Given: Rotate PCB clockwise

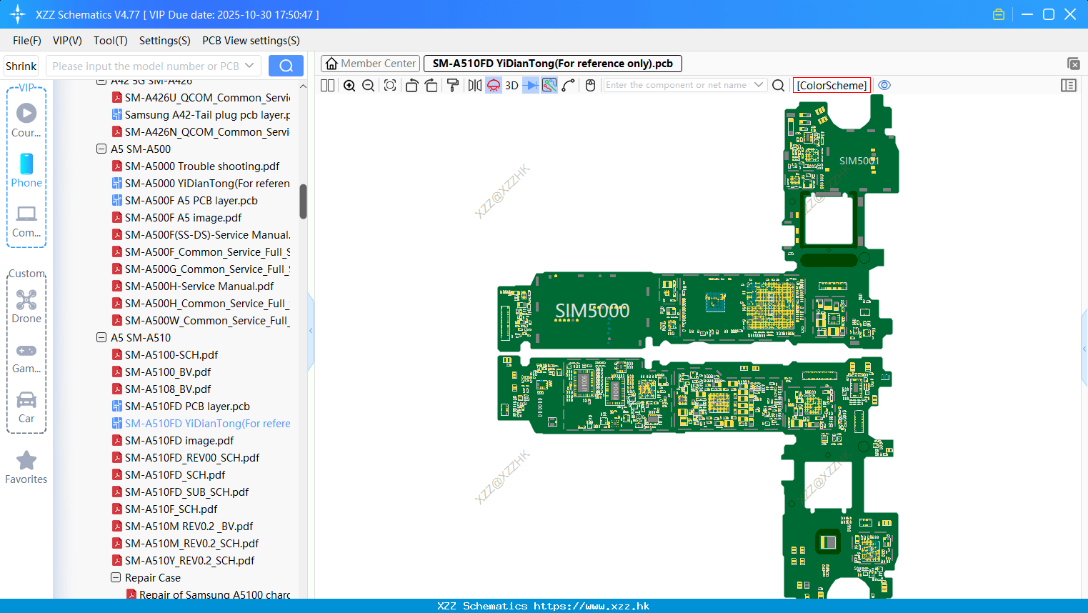Looking at the screenshot, I should [x=431, y=85].
